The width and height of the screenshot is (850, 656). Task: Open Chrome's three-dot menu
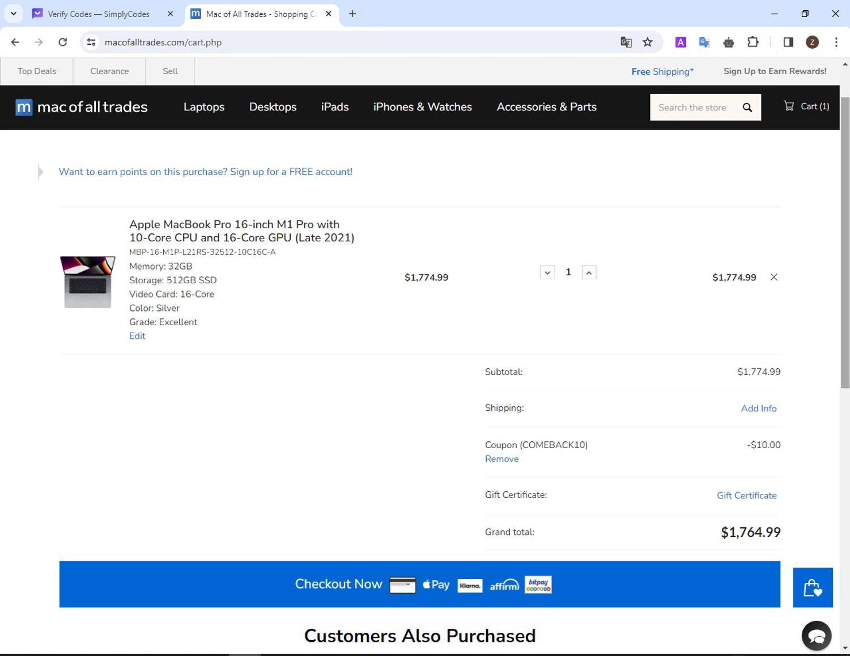(x=836, y=42)
